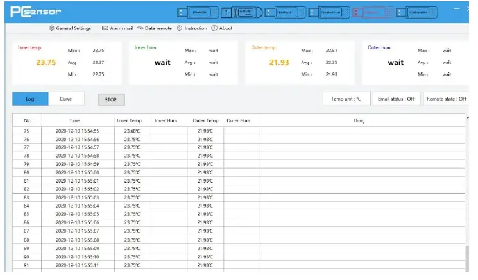This screenshot has height=280, width=478.
Task: Select the round-ended TEMPer device icon
Action: coord(241,12)
